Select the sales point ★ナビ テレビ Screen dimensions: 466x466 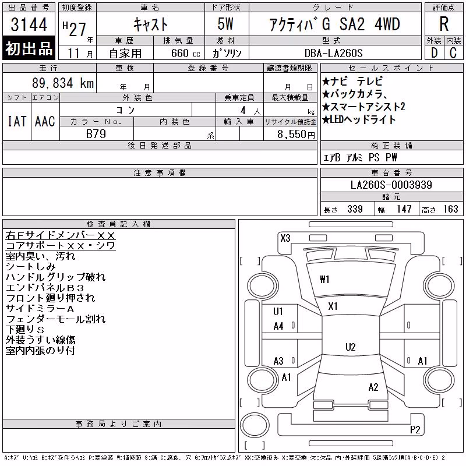coord(352,81)
